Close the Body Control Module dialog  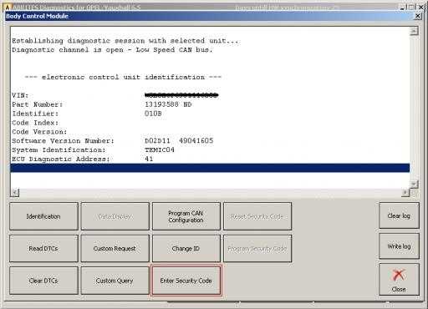tap(418, 16)
